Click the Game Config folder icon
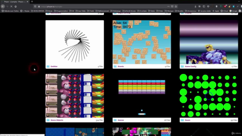This screenshot has height=136, width=242. click(182, 66)
